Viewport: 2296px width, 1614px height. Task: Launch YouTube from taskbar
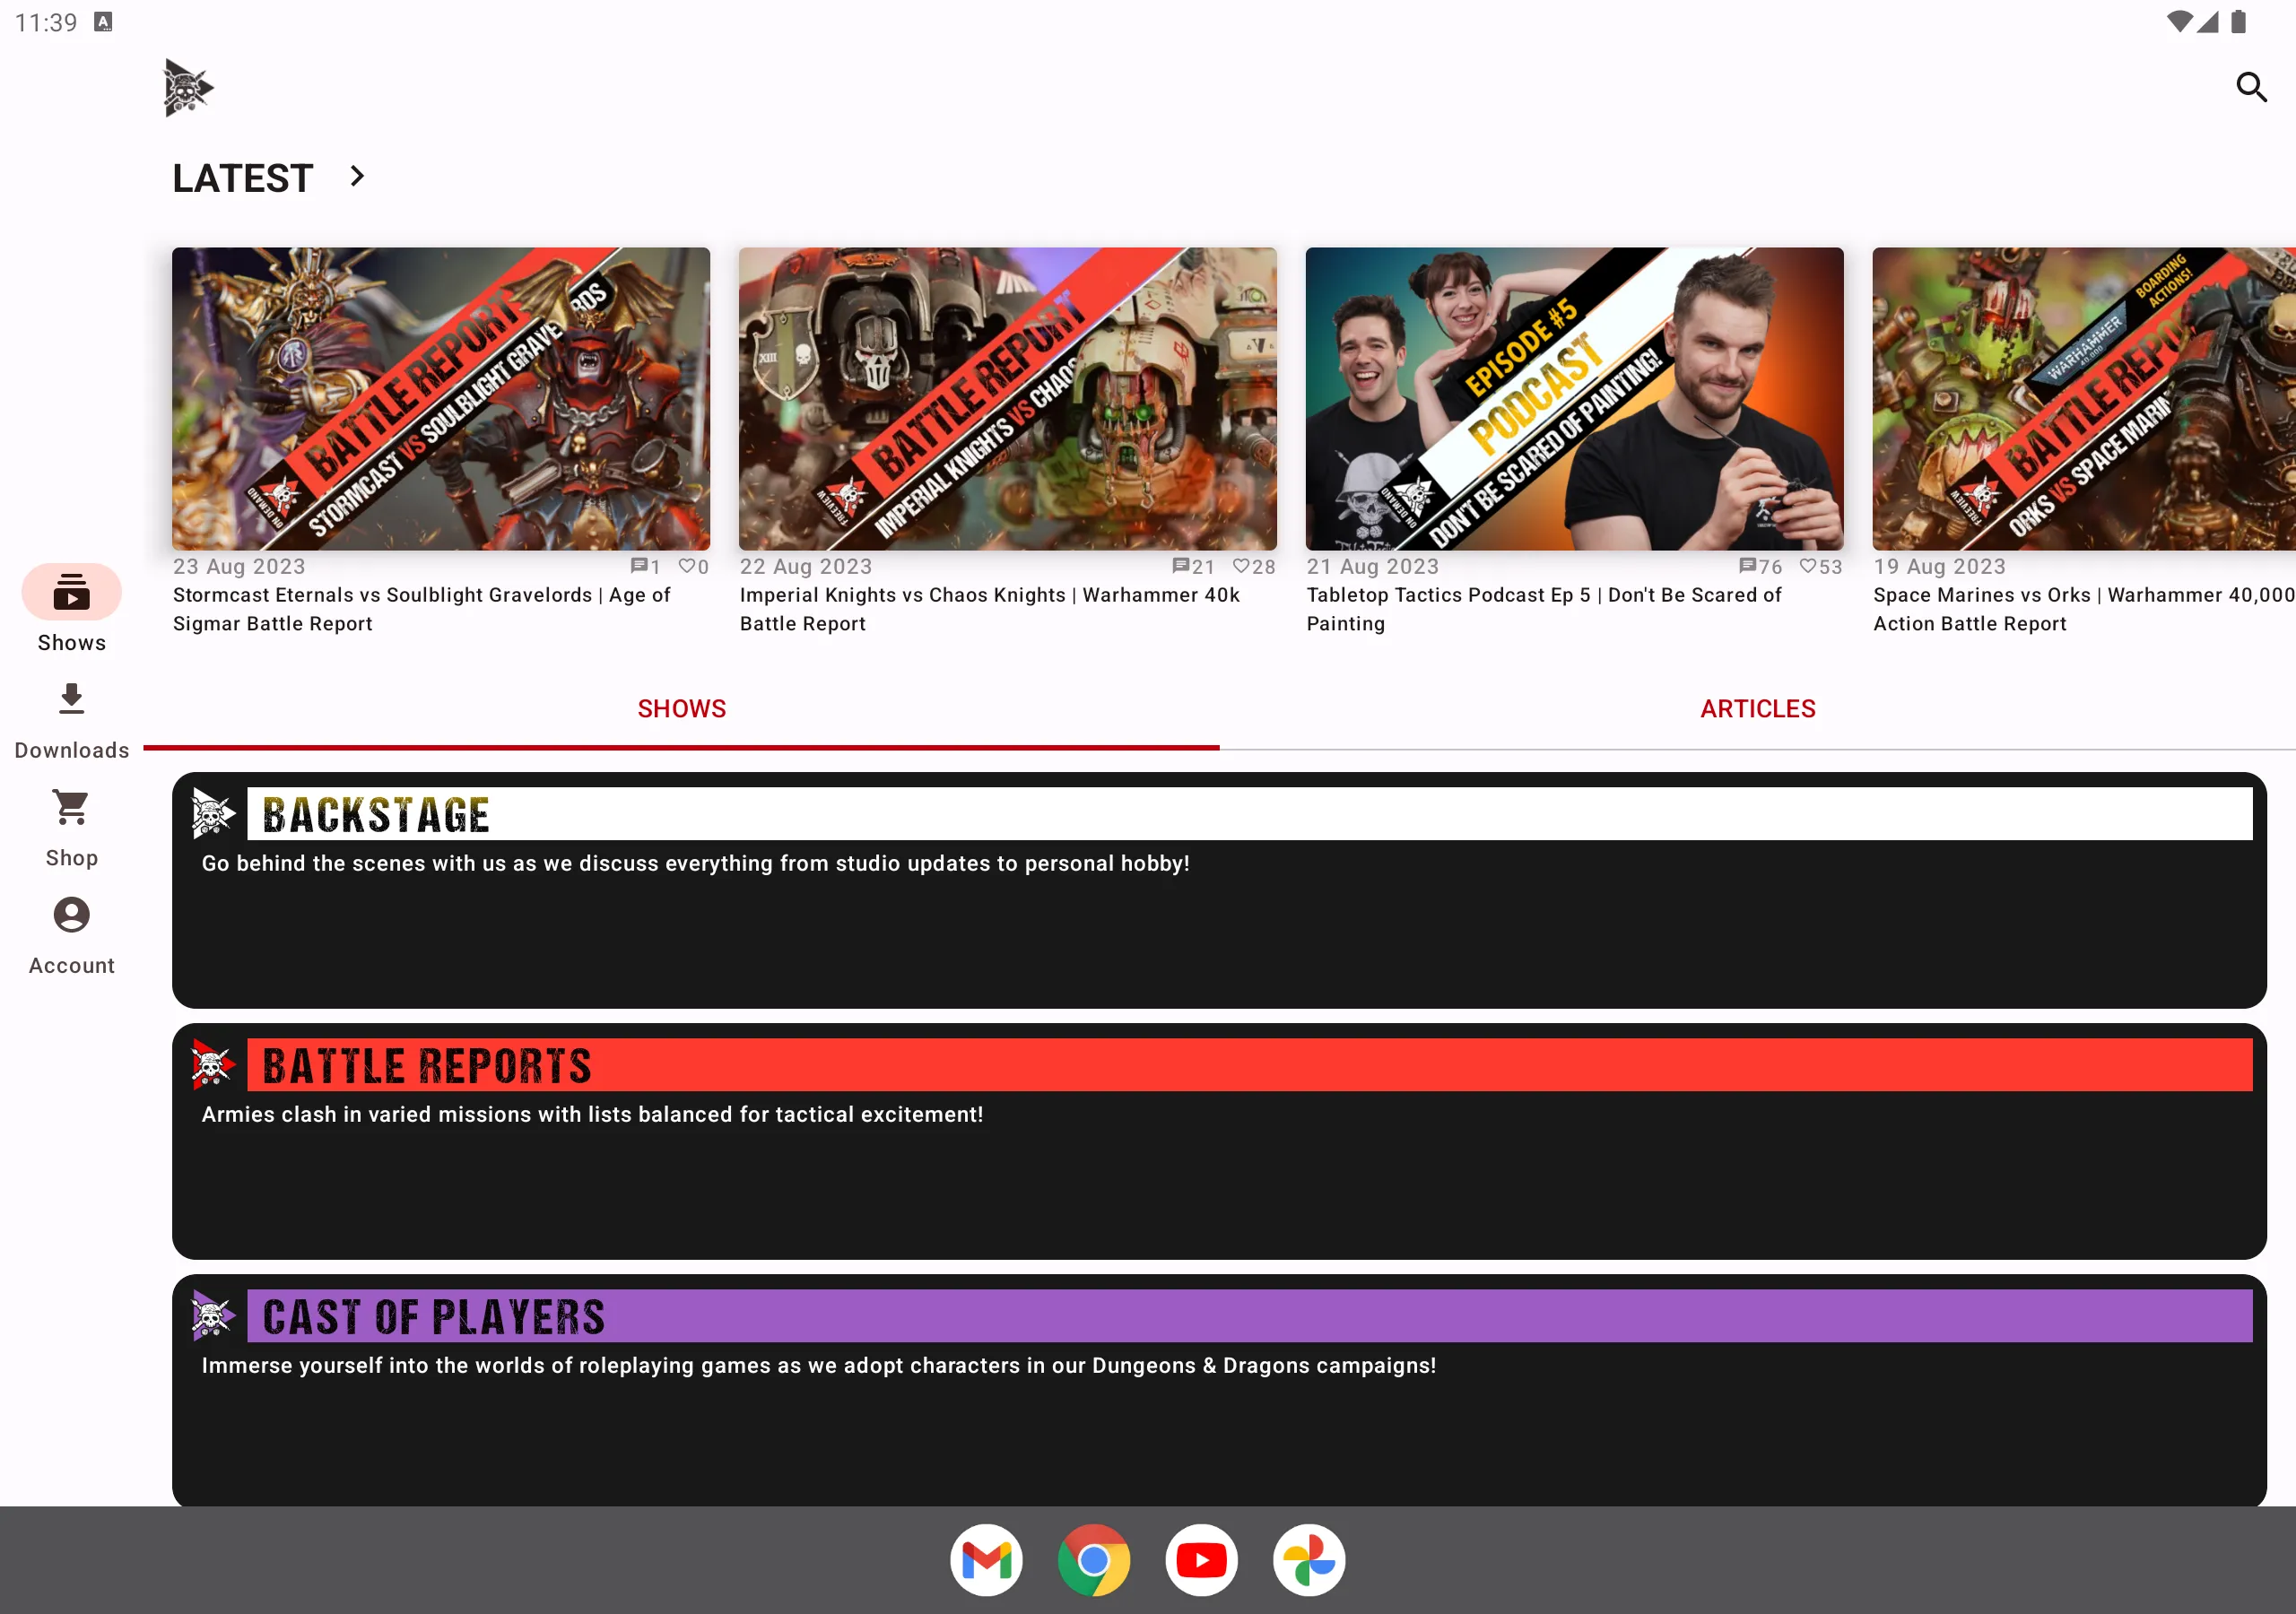pyautogui.click(x=1202, y=1558)
